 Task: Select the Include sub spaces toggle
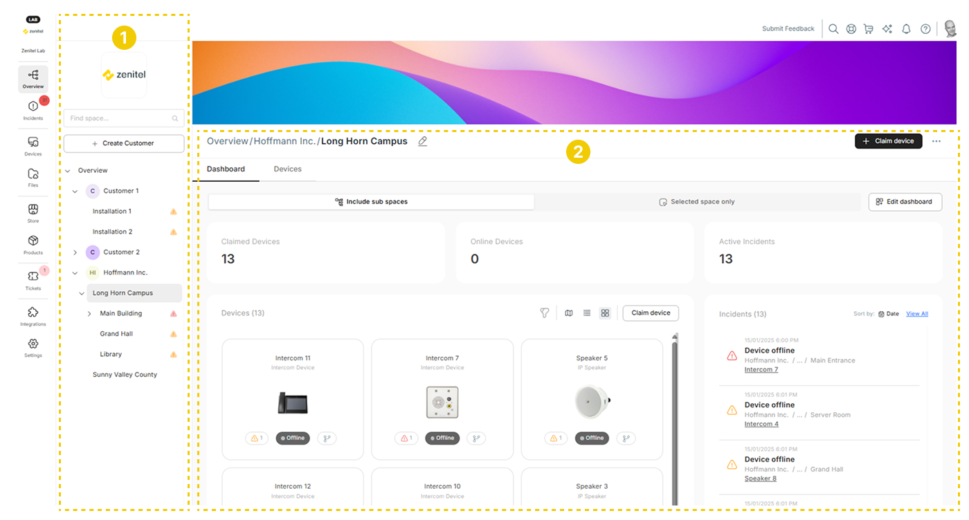[x=371, y=202]
